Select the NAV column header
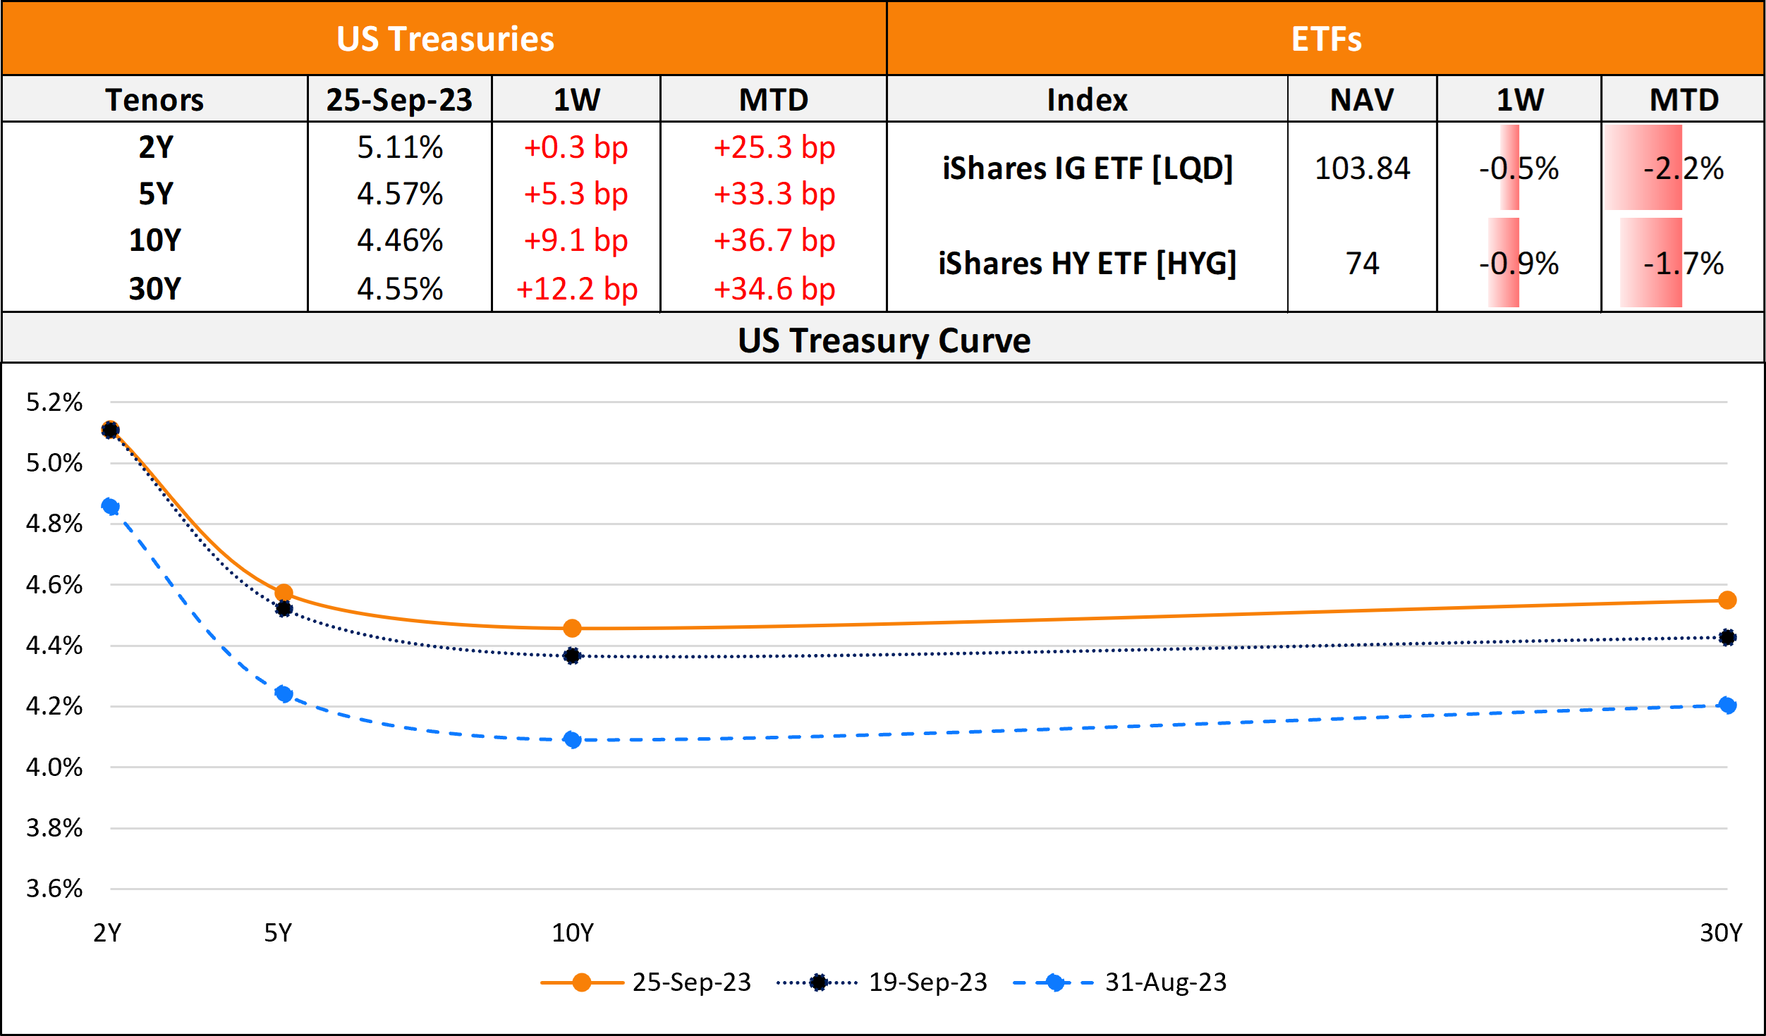 click(x=1362, y=99)
